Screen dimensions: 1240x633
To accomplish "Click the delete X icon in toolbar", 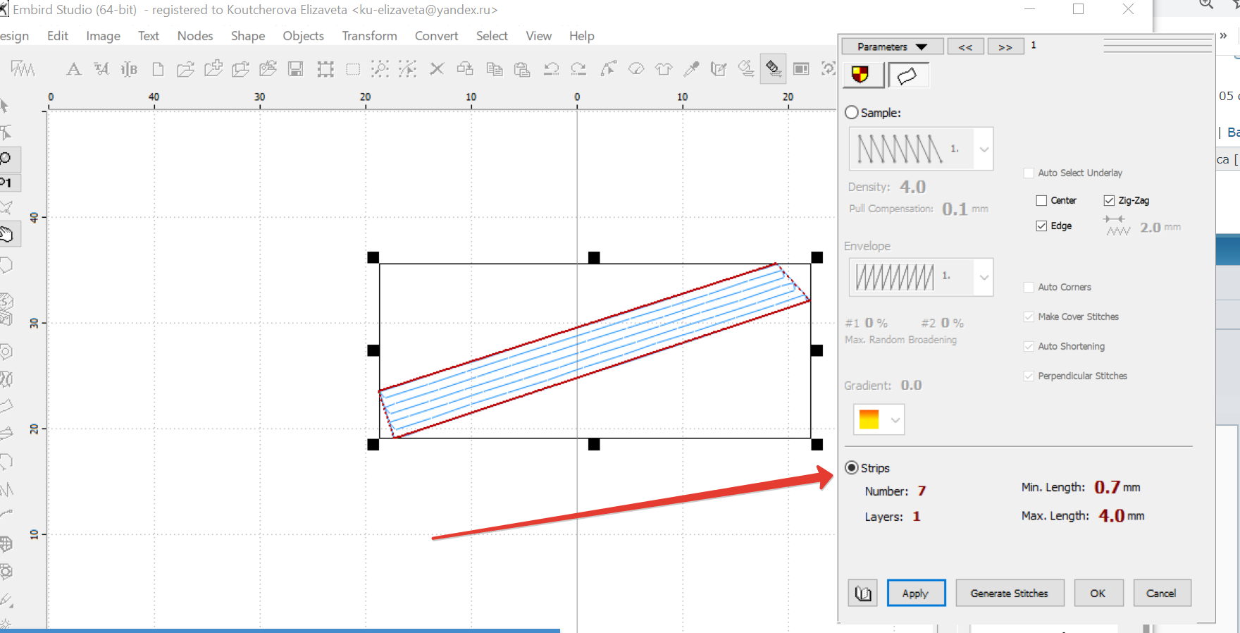I will pyautogui.click(x=437, y=69).
